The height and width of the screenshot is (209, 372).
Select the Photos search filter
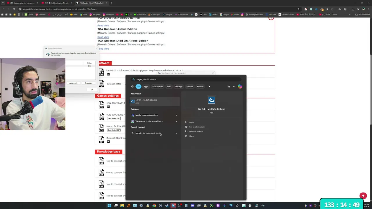tap(200, 87)
